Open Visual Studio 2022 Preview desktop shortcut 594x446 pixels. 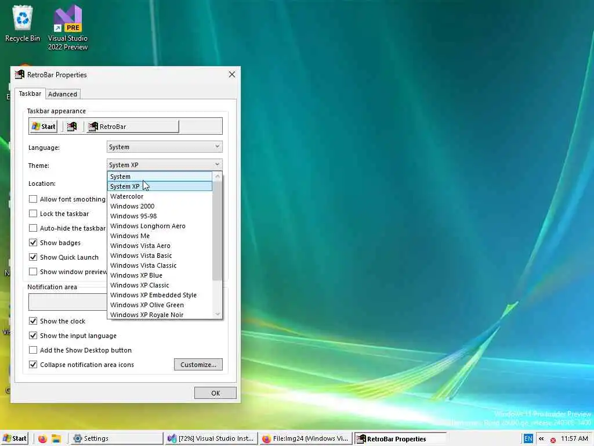click(x=68, y=27)
